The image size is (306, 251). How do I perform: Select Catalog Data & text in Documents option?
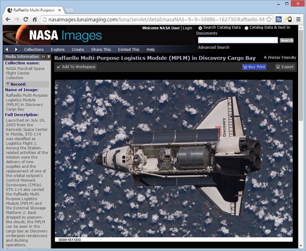click(246, 28)
